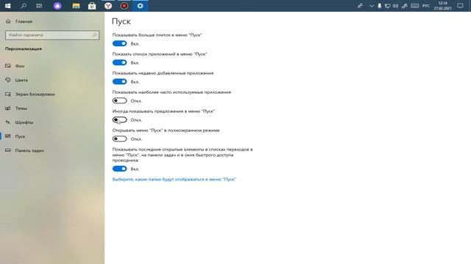Screen dimensions: 471x264
Task: Open network status tray icon
Action: [388, 6]
